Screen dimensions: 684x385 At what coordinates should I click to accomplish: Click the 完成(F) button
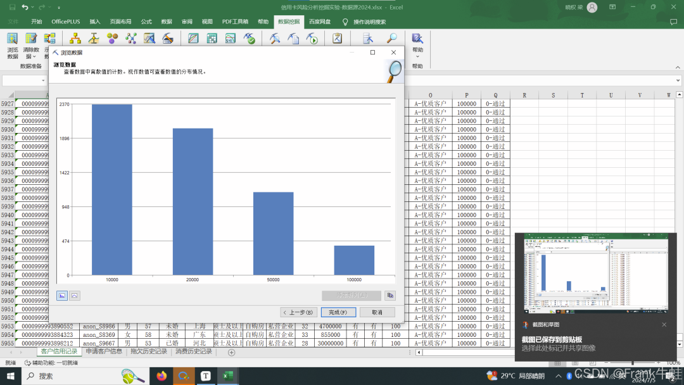338,312
